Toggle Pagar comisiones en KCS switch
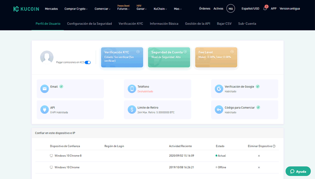This screenshot has height=179, width=315. click(88, 63)
